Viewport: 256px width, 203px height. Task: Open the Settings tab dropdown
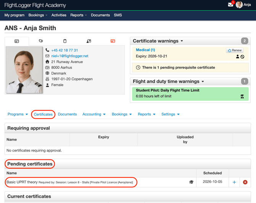point(170,114)
